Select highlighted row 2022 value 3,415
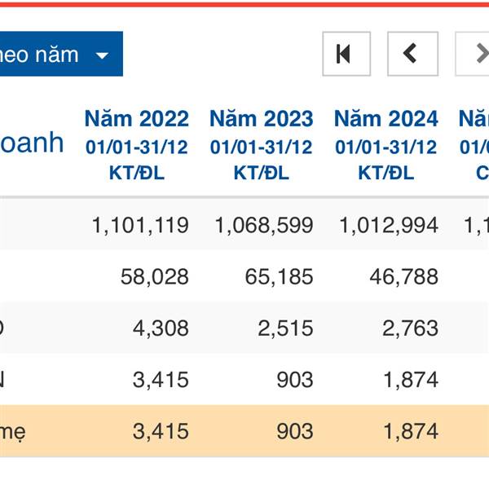The width and height of the screenshot is (489, 489). (x=161, y=431)
